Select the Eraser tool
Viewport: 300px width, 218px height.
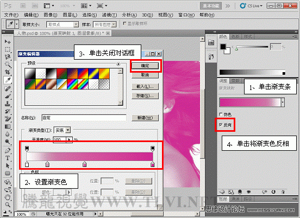click(8, 119)
